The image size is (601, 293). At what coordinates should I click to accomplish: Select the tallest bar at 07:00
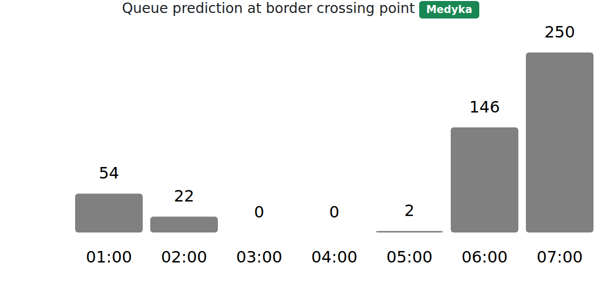tap(559, 142)
